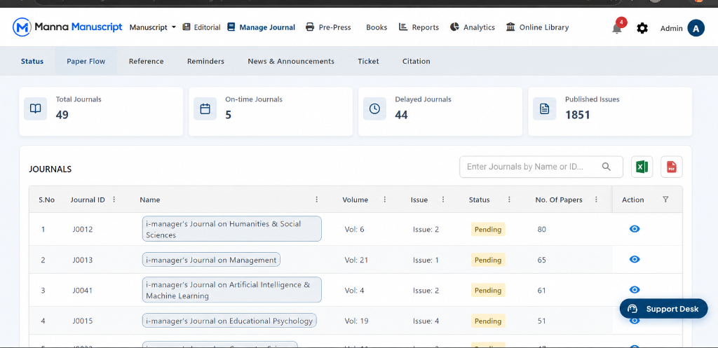Click the Published Issues document icon
The image size is (718, 348).
544,109
